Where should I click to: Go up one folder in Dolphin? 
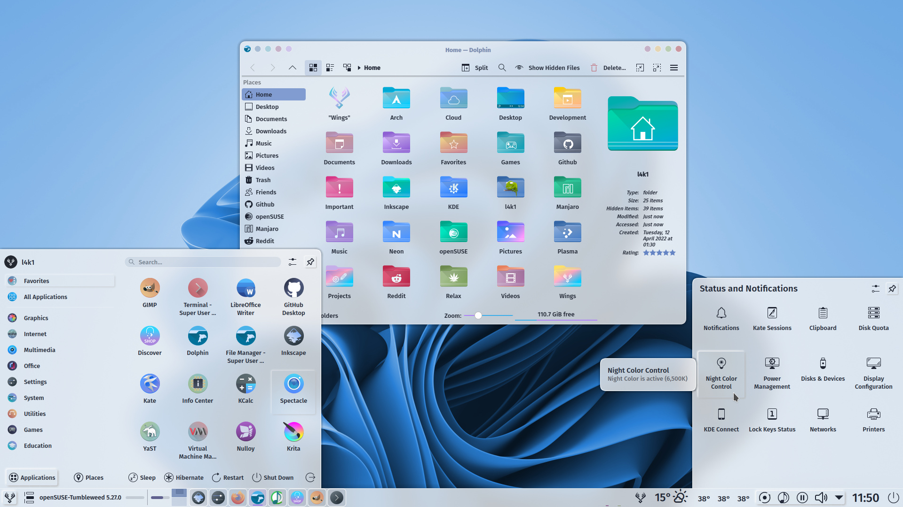pyautogui.click(x=293, y=68)
